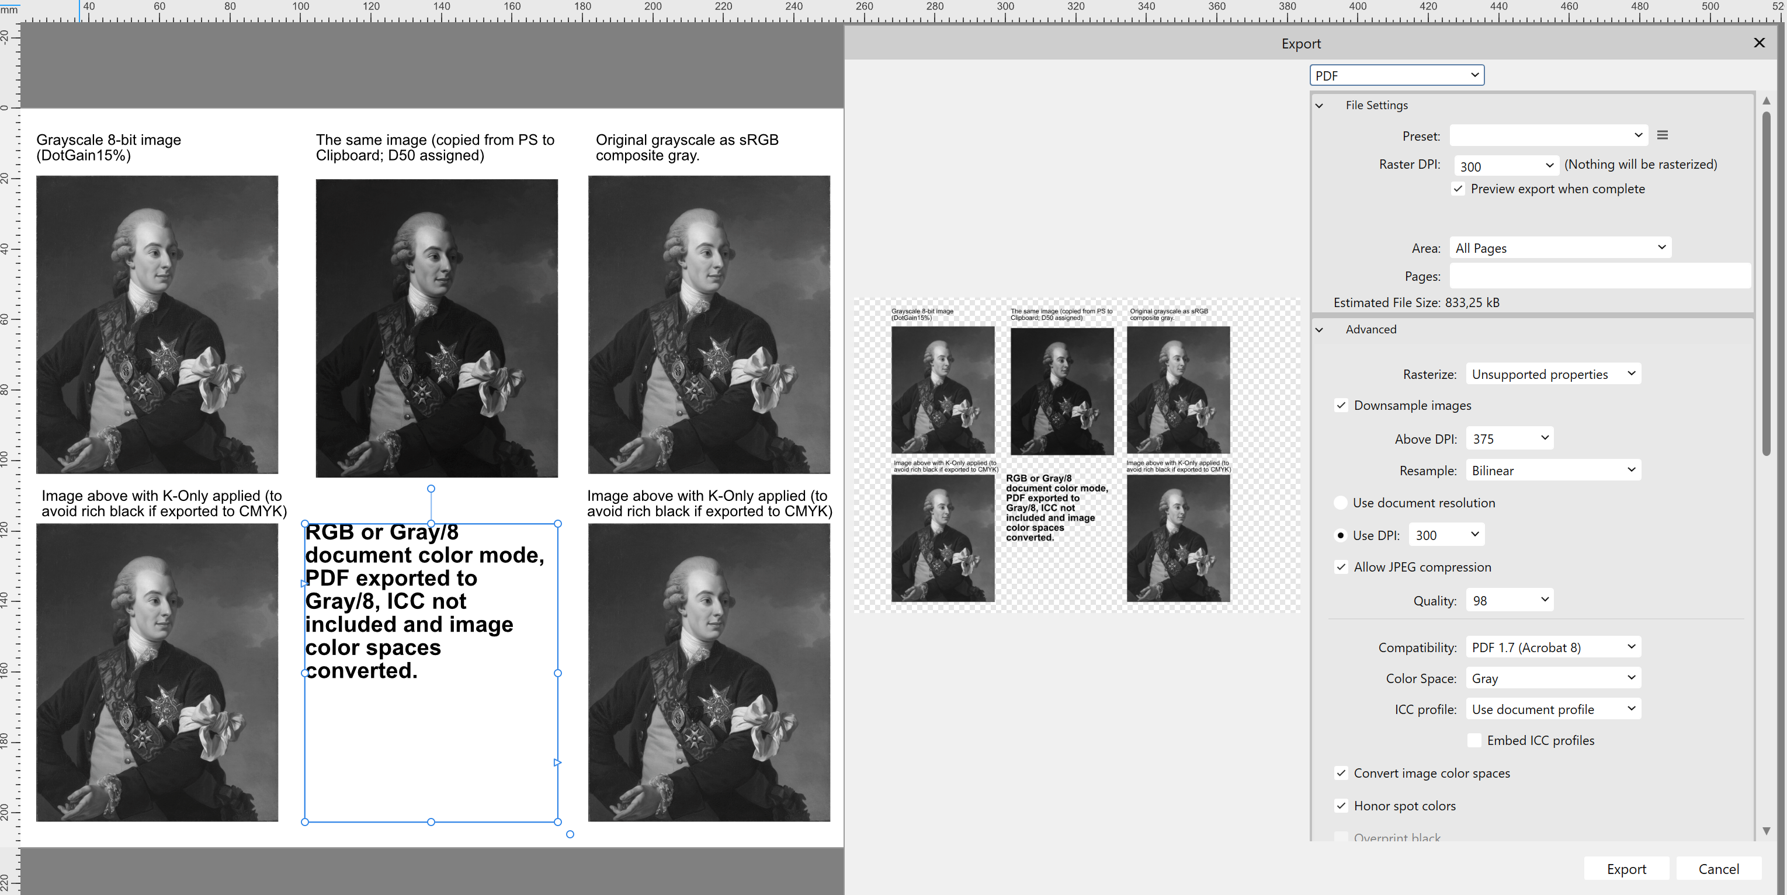The image size is (1787, 895).
Task: Open the Compatibility PDF 1.7 dropdown
Action: [1553, 647]
